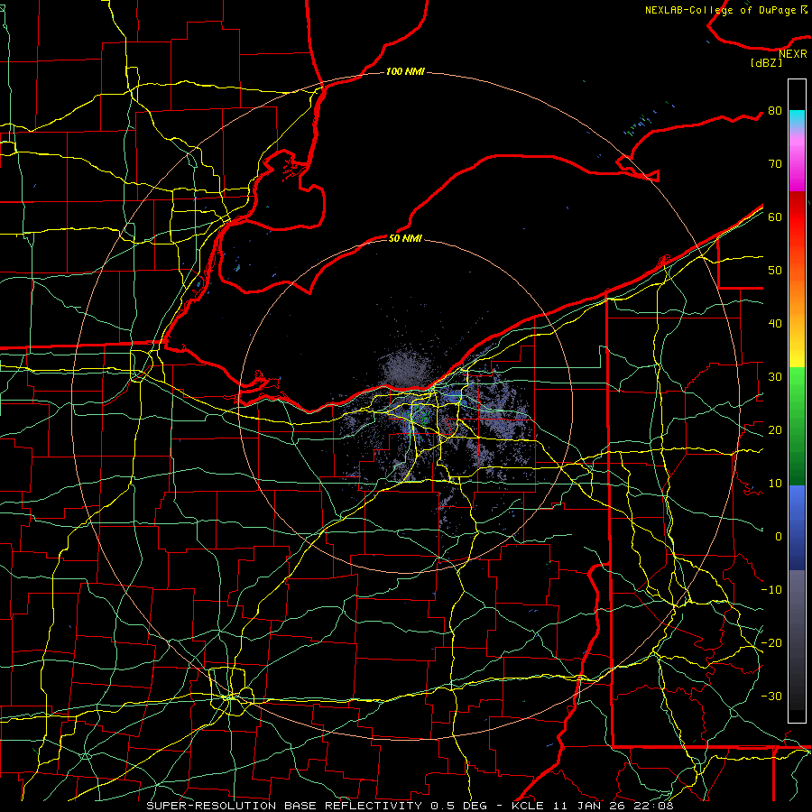Click the 40 value on dBZ scale

pyautogui.click(x=775, y=324)
